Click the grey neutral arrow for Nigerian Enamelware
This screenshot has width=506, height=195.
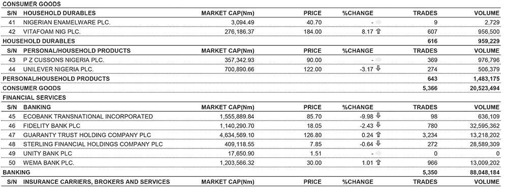click(378, 22)
